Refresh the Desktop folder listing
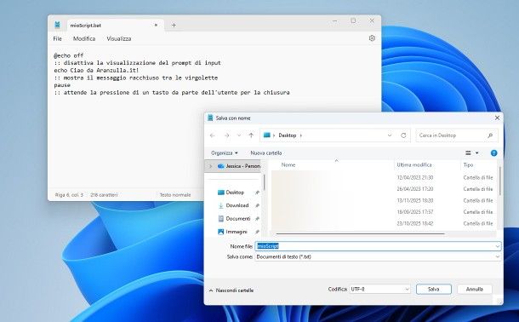The width and height of the screenshot is (519, 322). click(x=403, y=135)
